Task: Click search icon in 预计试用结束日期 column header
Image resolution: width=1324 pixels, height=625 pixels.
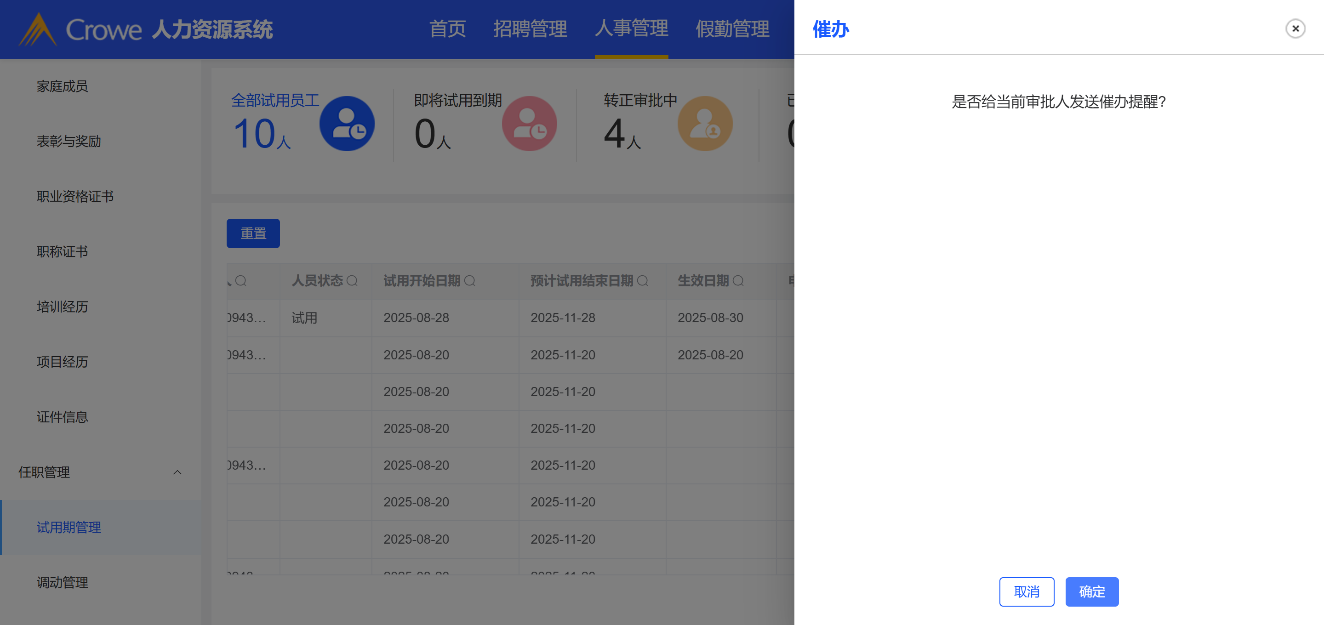Action: (643, 281)
